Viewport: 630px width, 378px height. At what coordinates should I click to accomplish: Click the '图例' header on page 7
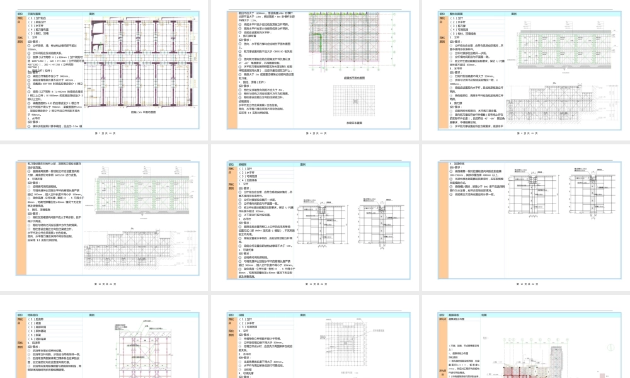pyautogui.click(x=91, y=14)
